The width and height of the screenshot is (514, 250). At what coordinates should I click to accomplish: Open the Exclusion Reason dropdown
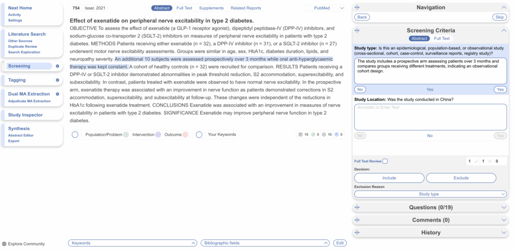[428, 194]
